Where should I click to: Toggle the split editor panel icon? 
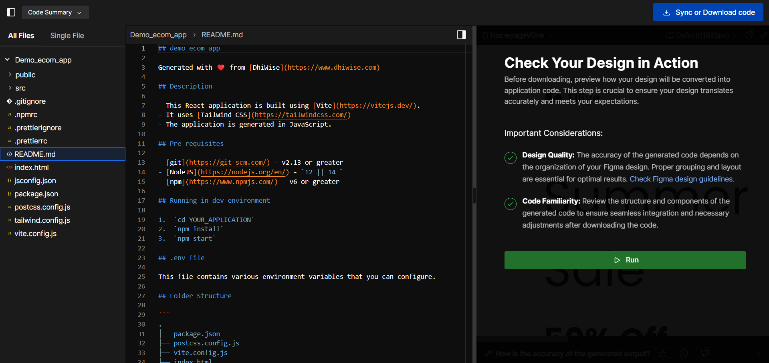point(461,35)
